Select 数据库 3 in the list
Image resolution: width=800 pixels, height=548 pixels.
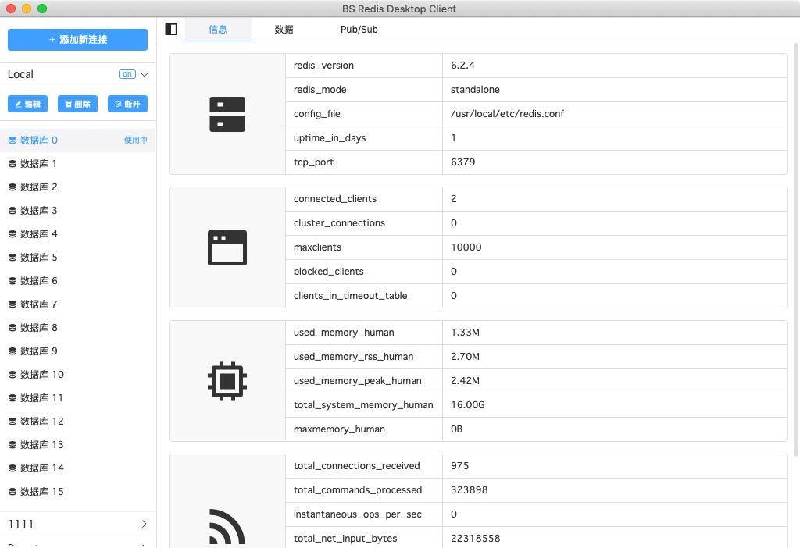tap(38, 211)
